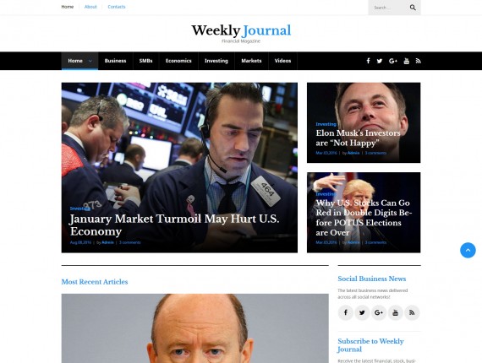Click the blue scroll-to-top arrow button

coord(468,250)
